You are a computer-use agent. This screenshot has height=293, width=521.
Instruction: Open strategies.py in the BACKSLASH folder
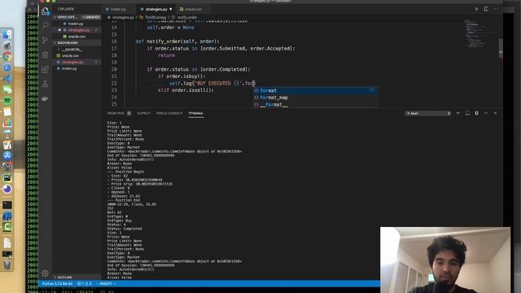(x=72, y=62)
